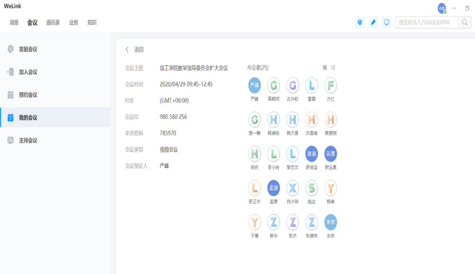Select the 预约会议 calendar icon
Viewport: 475px width, 274px height.
(x=9, y=94)
